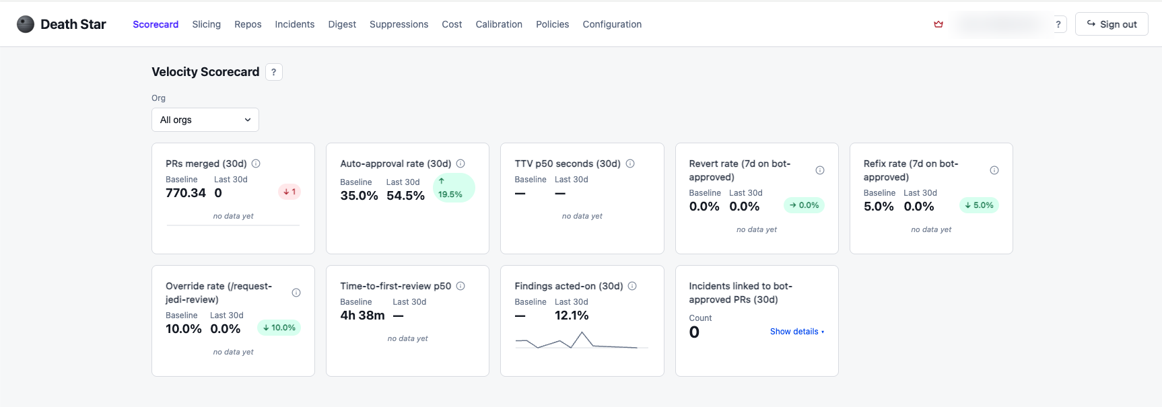Screen dimensions: 1162x407
Task: Show info for TTV p50 seconds (30d)
Action: coord(630,163)
